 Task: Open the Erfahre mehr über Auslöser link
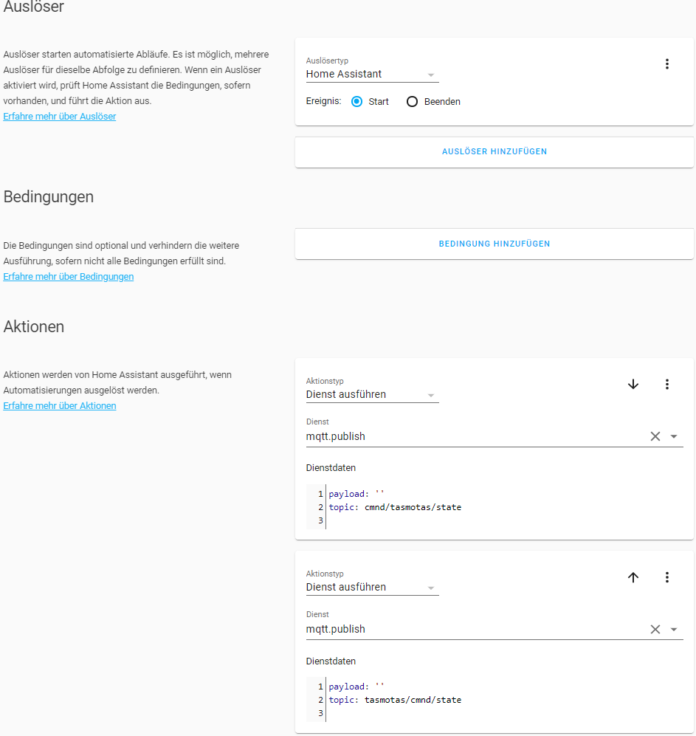click(60, 117)
